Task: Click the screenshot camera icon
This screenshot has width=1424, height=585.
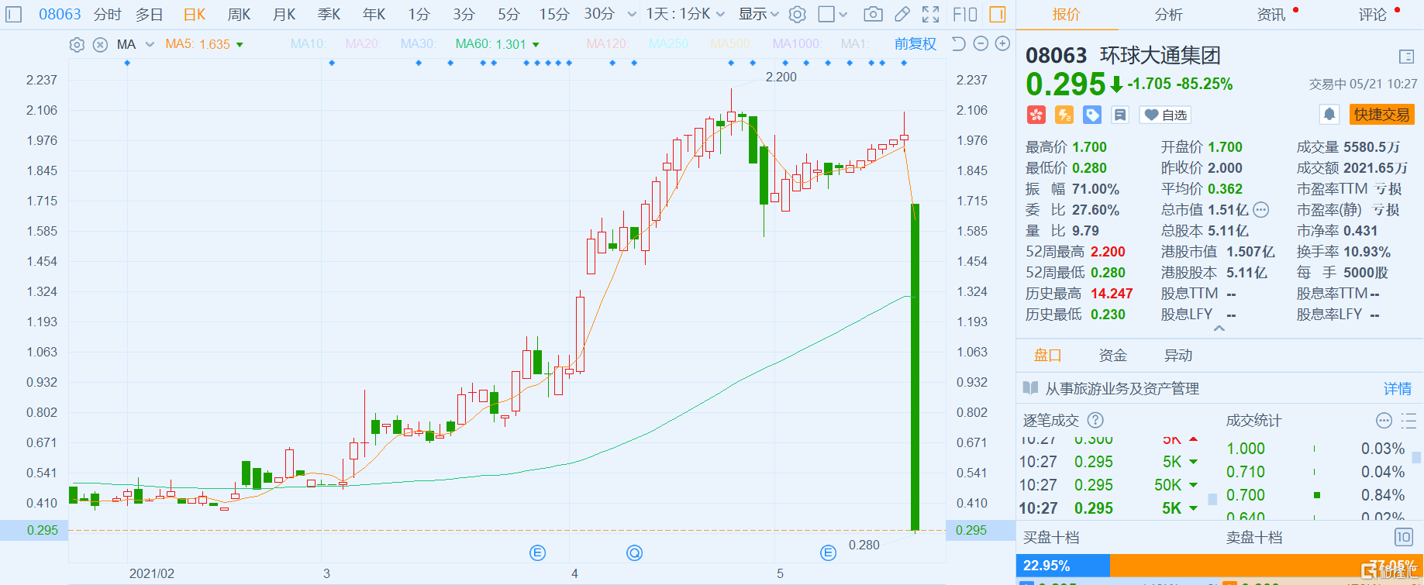Action: (x=873, y=14)
